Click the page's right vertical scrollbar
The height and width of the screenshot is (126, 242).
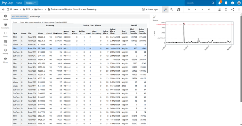(241, 59)
